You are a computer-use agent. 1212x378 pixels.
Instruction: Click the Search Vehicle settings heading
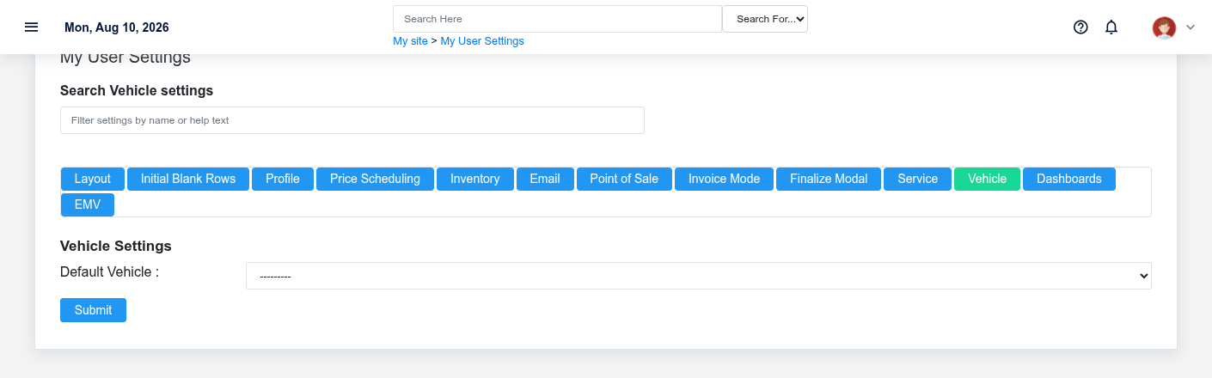tap(137, 90)
